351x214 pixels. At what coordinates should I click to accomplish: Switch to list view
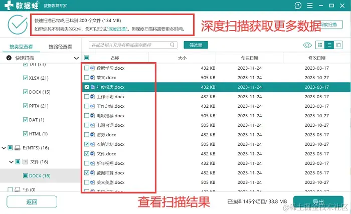(x=329, y=45)
